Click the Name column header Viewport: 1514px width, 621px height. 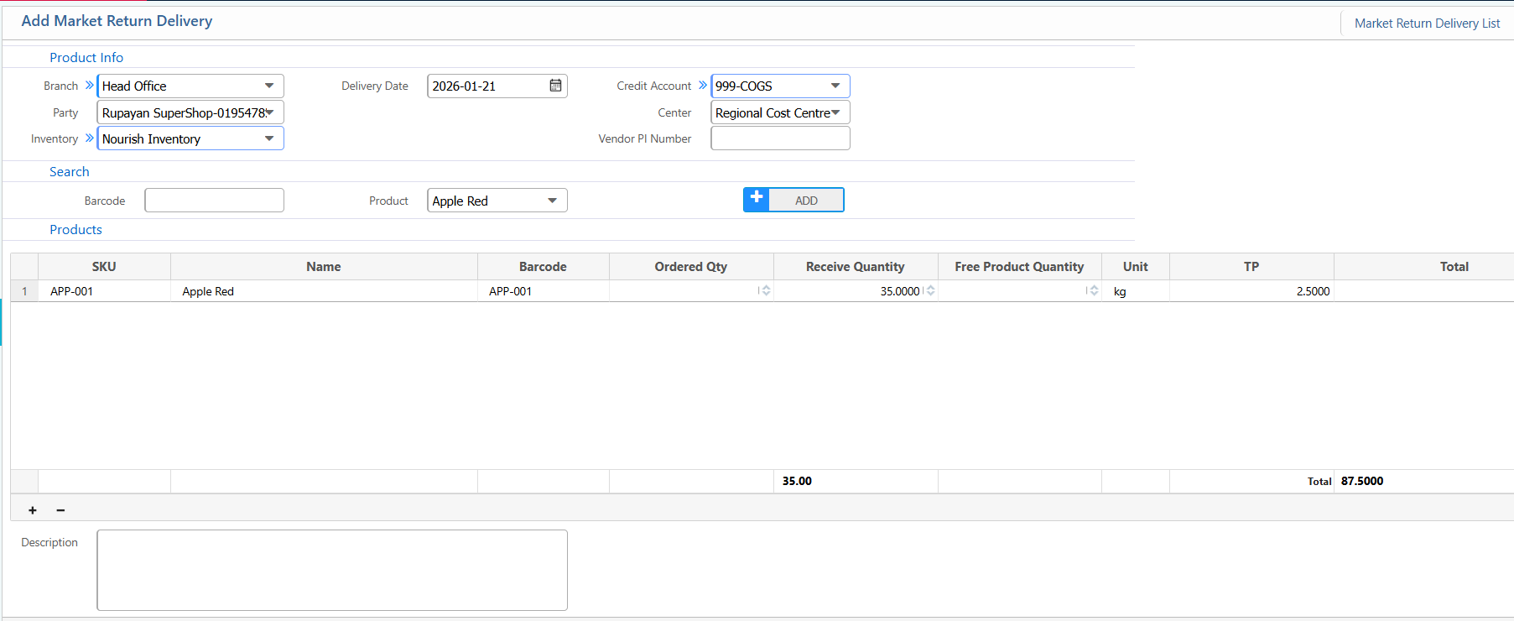click(324, 267)
